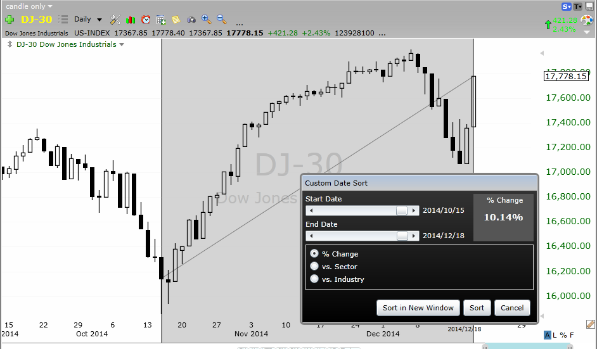Select the vs. Sector radio button
Viewport: 597px width, 349px height.
314,266
